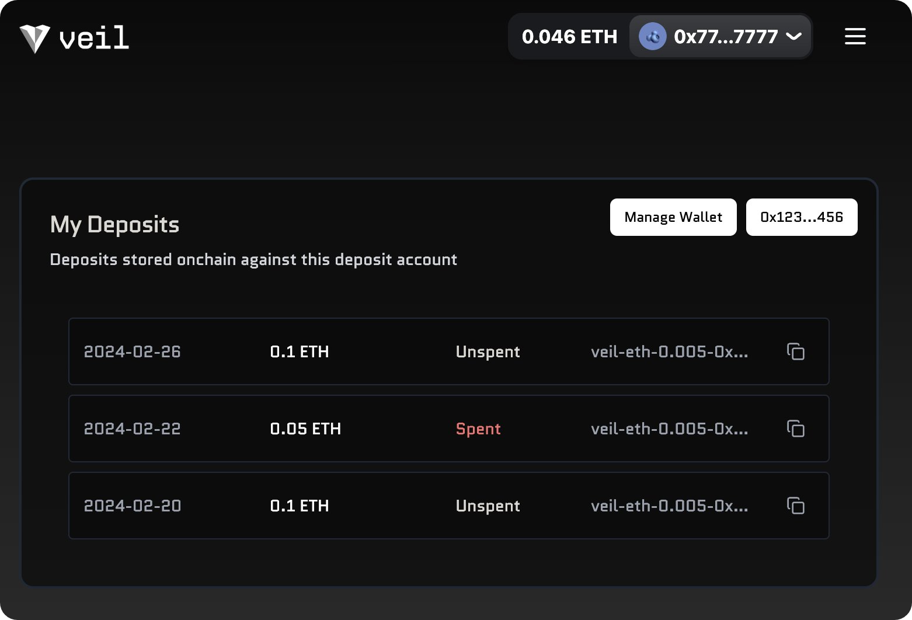Select the copy icon on the bottom deposit row

tap(795, 506)
